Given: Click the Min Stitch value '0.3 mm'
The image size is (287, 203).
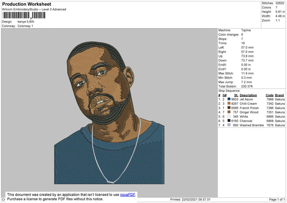Looking at the screenshot, I should point(246,78).
